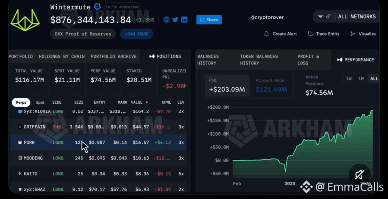Click the verified badge beside Wintermute
This screenshot has width=388, height=199.
[x=97, y=7]
